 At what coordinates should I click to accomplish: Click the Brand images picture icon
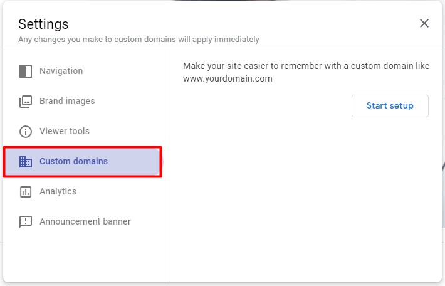(26, 101)
